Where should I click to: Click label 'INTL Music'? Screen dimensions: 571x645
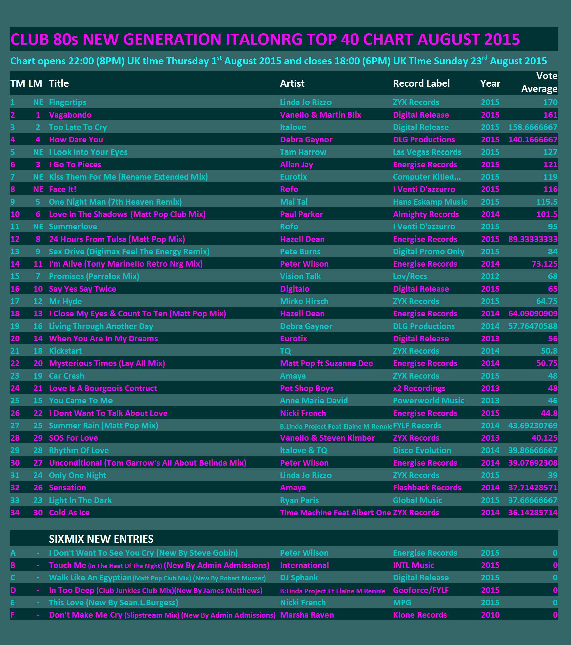(x=413, y=565)
